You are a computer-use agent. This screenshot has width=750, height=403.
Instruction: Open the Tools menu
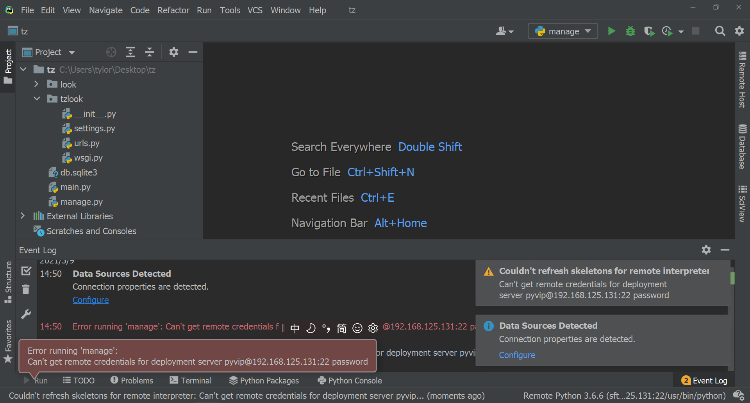(230, 10)
